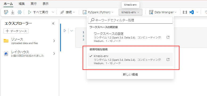This screenshot has height=96, width=207.
Task: Click the ワークスペースの既定値 heading
Action: pos(104,27)
